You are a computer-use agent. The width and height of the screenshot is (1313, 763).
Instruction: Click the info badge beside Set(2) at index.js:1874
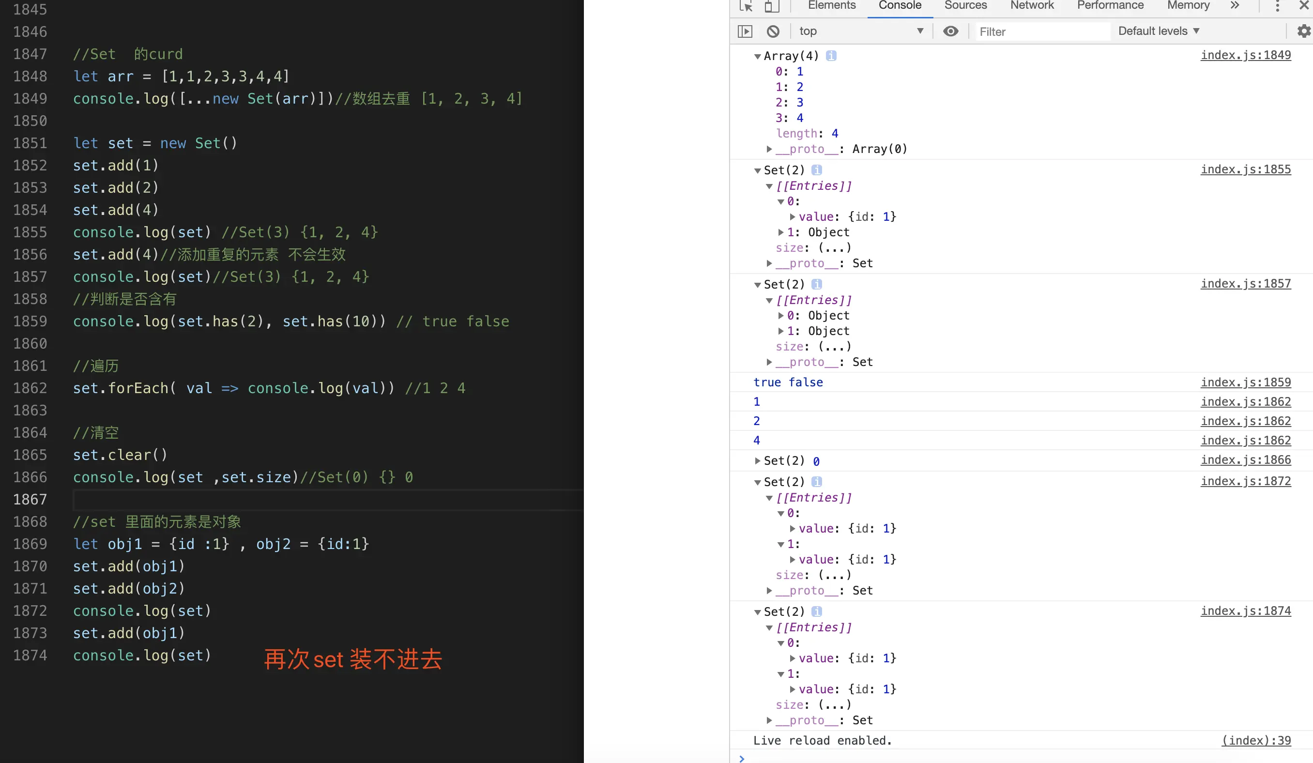click(x=816, y=611)
